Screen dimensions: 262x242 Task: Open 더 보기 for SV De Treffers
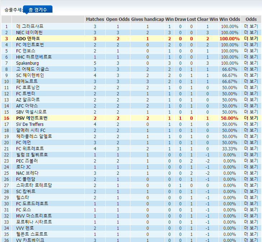click(251, 124)
